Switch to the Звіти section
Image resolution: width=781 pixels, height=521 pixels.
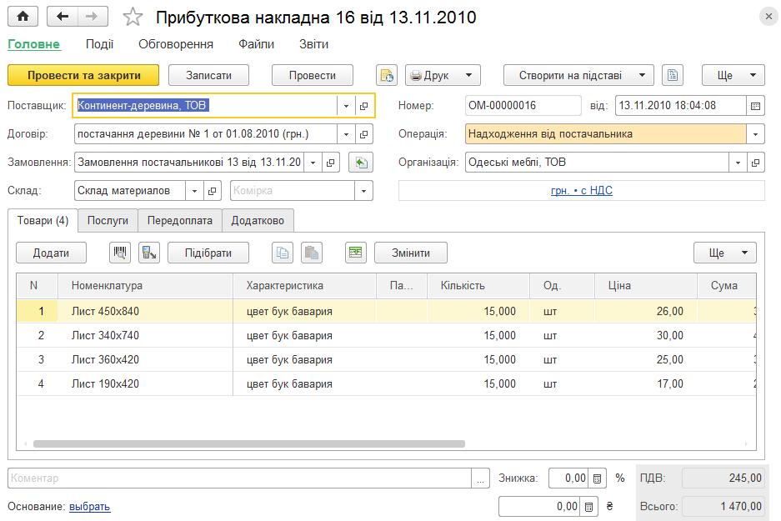point(313,44)
